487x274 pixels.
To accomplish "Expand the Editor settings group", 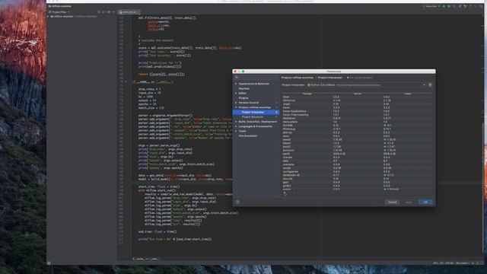I will (236, 93).
